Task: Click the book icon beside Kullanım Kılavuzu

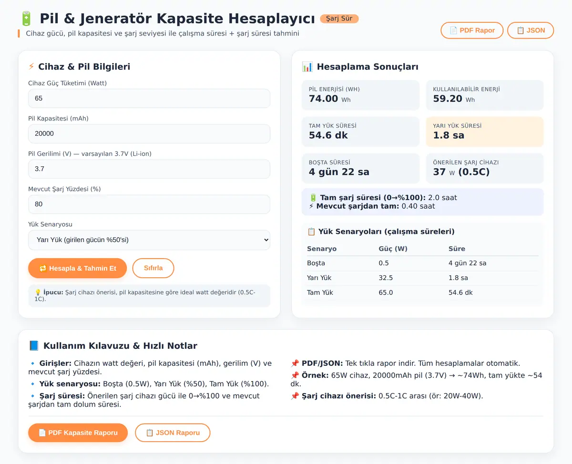Action: (34, 346)
